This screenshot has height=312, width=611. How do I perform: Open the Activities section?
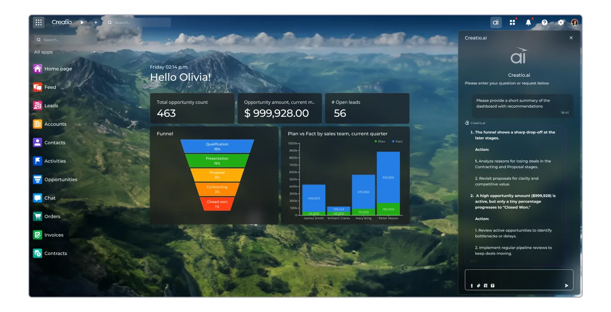click(x=50, y=161)
